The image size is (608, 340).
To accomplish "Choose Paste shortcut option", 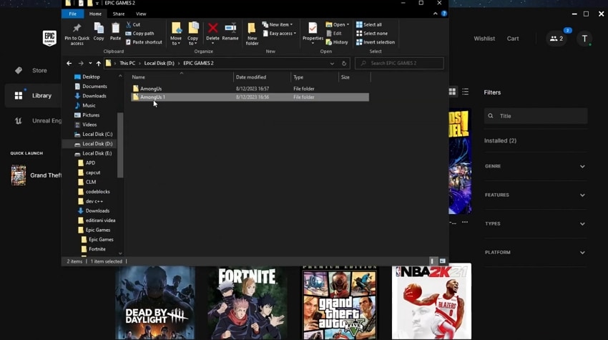I will coord(144,42).
